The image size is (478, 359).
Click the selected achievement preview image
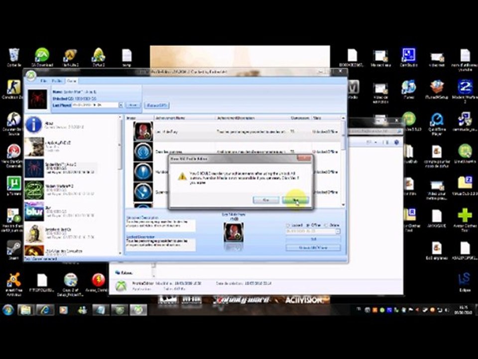point(233,232)
